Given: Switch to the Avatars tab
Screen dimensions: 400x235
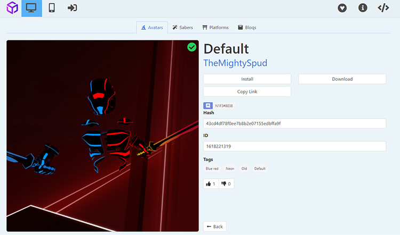Looking at the screenshot, I should coord(152,28).
